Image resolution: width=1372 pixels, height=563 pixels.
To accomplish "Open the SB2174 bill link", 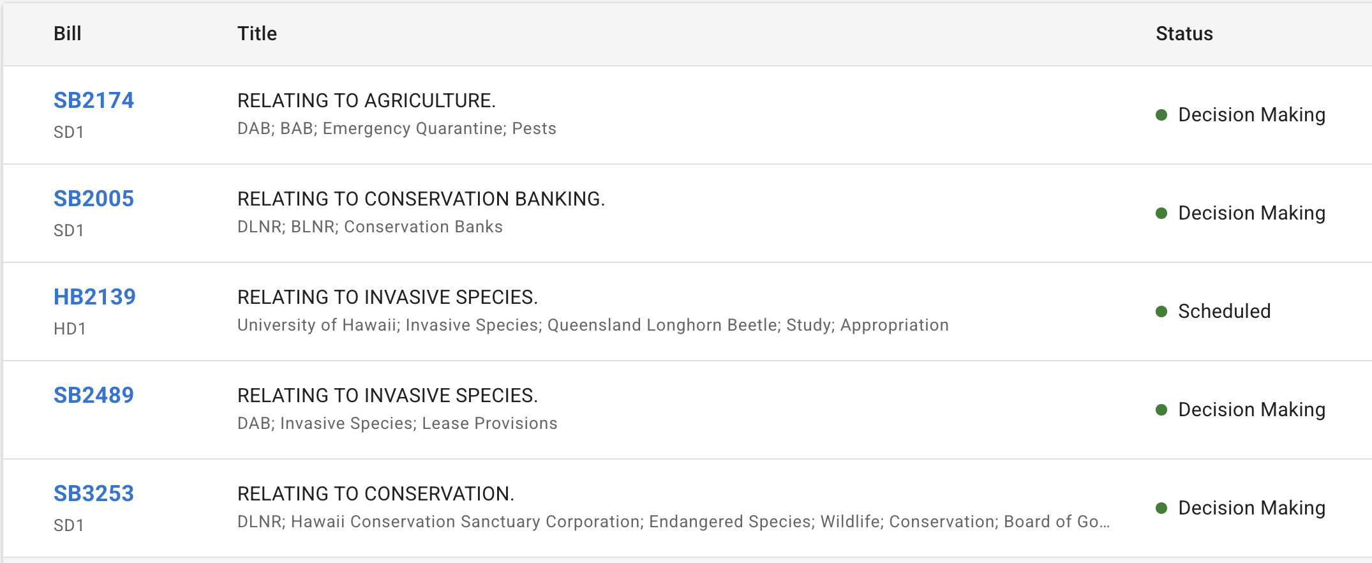I will coord(93,100).
